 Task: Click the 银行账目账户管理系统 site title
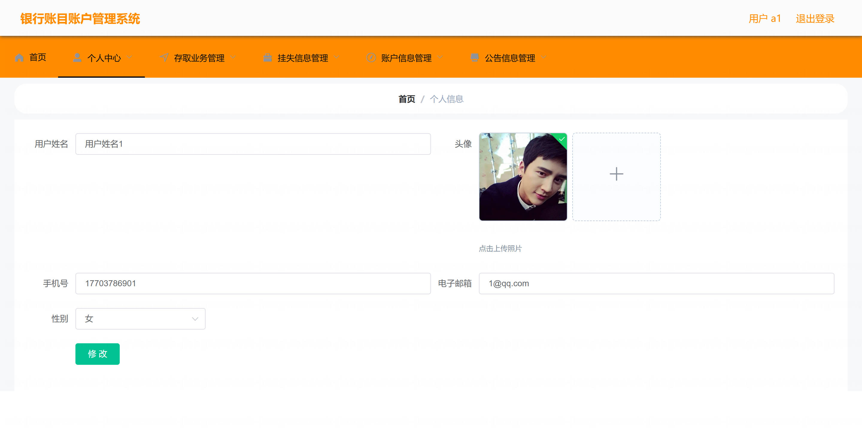pos(80,19)
